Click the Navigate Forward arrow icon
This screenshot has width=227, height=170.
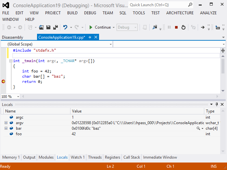tap(20, 27)
